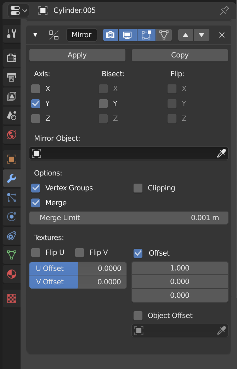Open the World properties tab
This screenshot has height=369, width=237.
(x=12, y=135)
